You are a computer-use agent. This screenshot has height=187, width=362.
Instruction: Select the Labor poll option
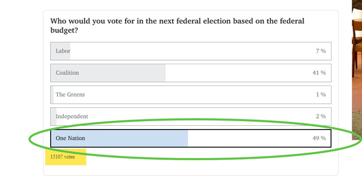pos(191,51)
